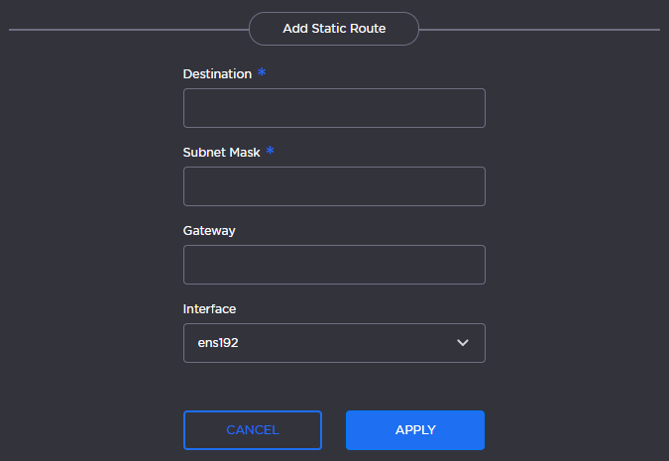This screenshot has height=461, width=669.
Task: Click divider line left of Add Static Route
Action: [129, 30]
